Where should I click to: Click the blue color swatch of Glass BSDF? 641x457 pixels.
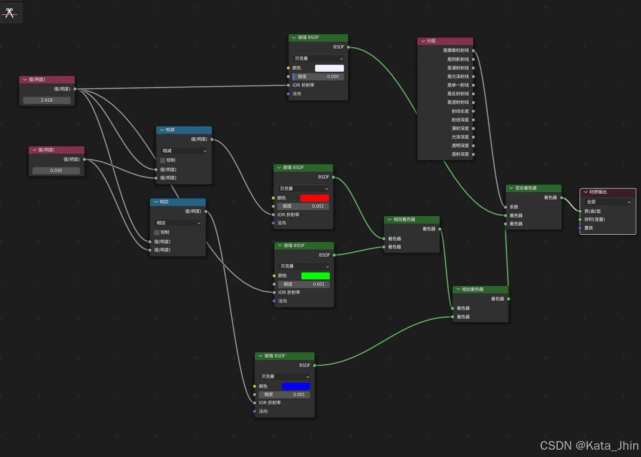(295, 387)
